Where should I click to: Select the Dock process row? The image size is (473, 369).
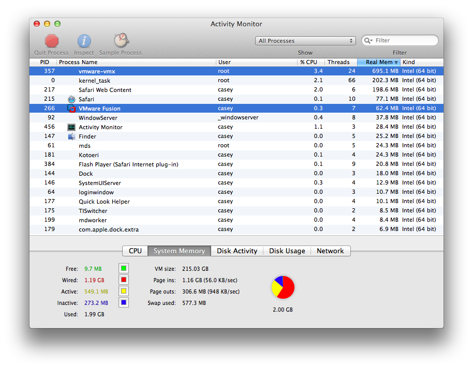[x=236, y=174]
